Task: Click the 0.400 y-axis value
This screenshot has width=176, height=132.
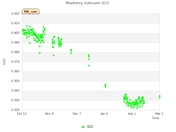Action: click(15, 33)
